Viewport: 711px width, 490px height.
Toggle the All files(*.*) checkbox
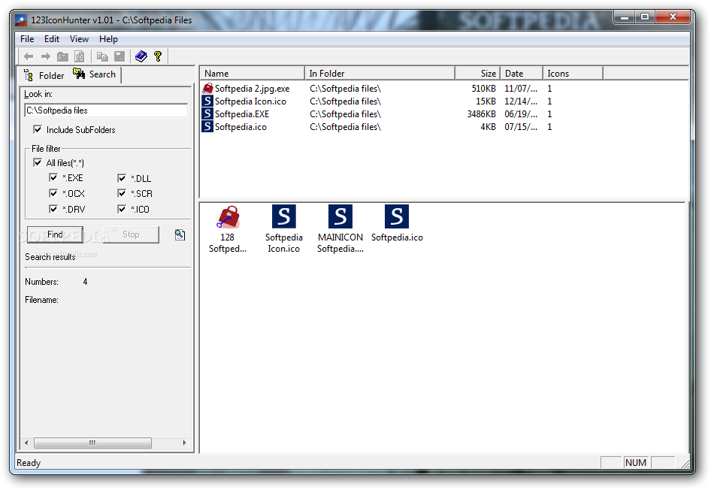coord(38,162)
